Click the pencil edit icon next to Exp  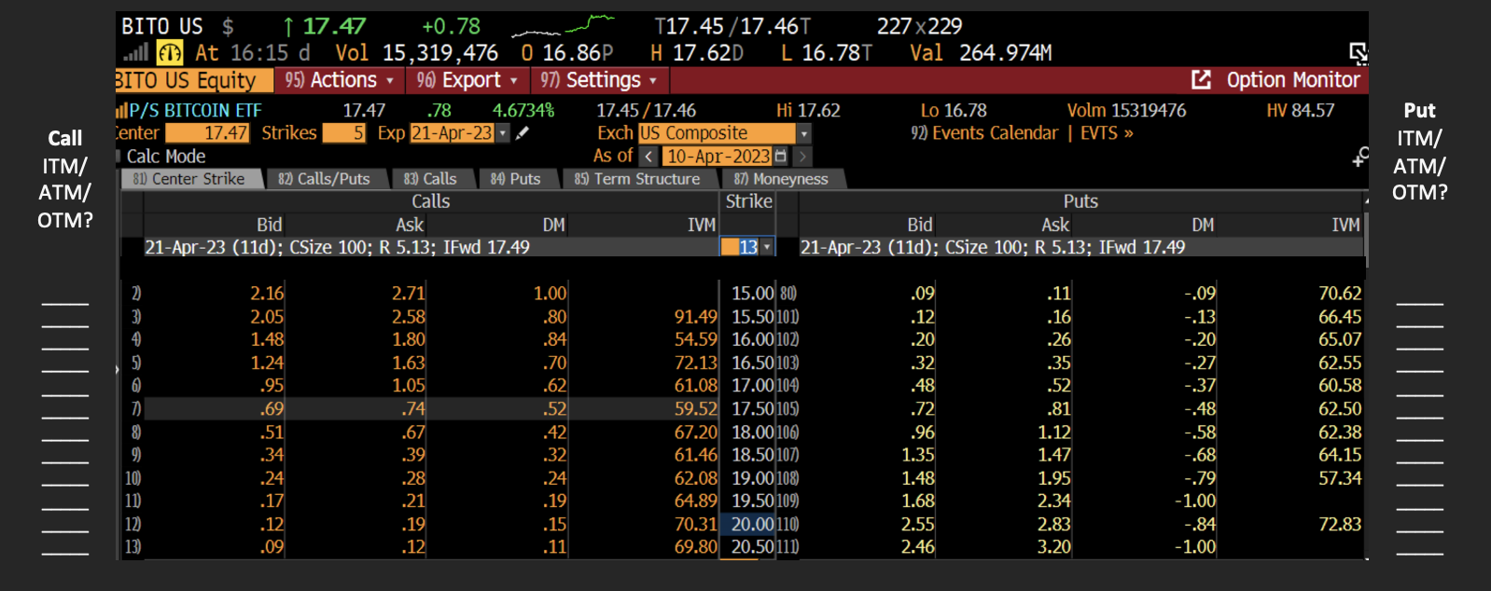tap(523, 133)
